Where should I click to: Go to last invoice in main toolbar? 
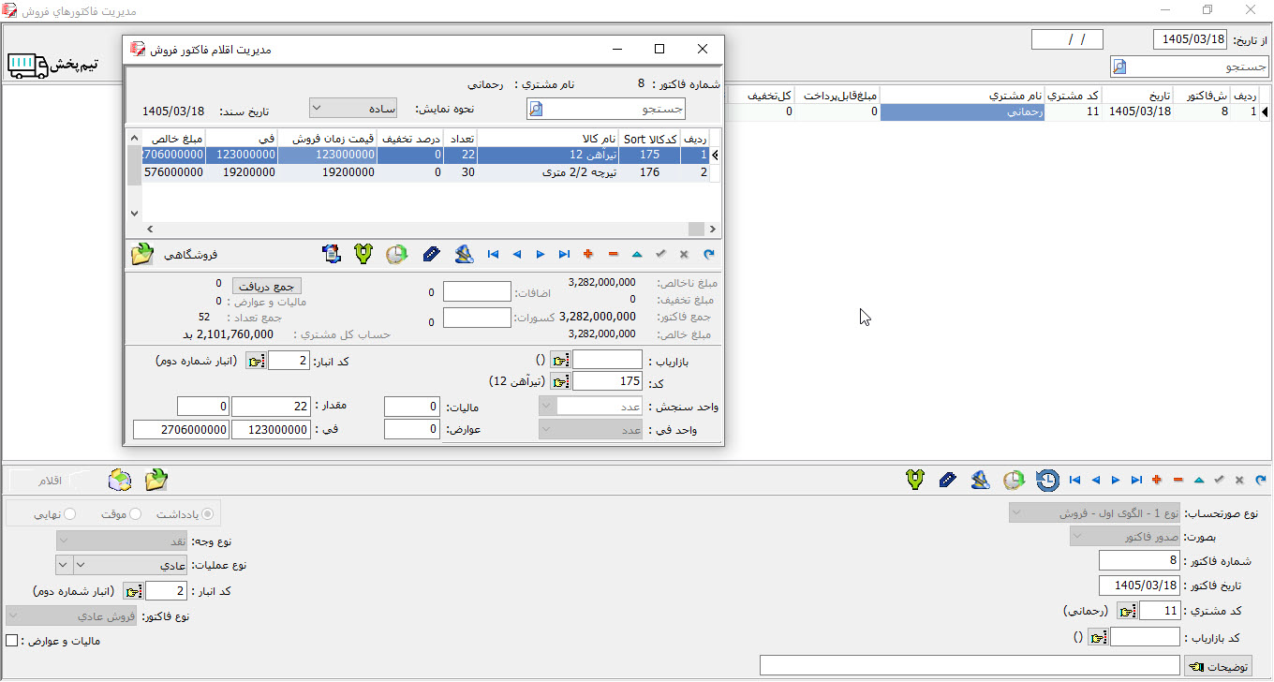coord(1136,480)
